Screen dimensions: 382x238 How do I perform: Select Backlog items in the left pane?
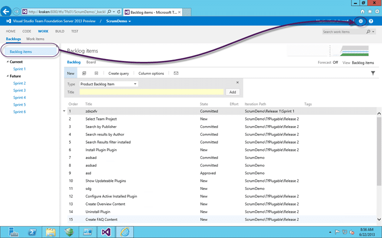tap(31, 51)
